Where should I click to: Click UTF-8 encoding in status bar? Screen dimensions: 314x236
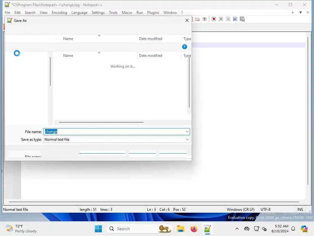(265, 210)
